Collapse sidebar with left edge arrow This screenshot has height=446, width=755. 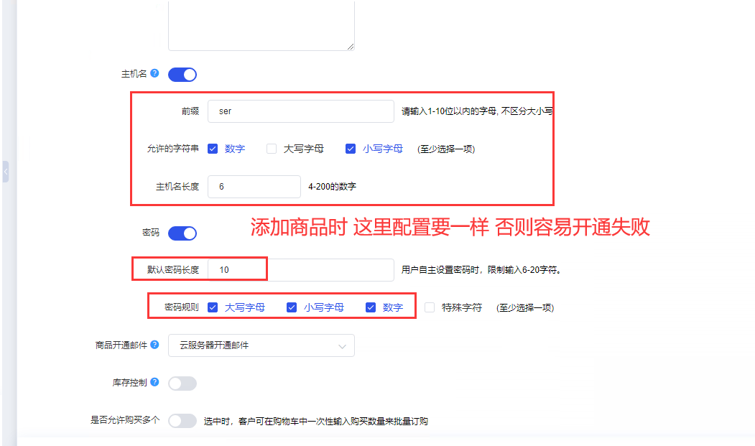tap(6, 172)
